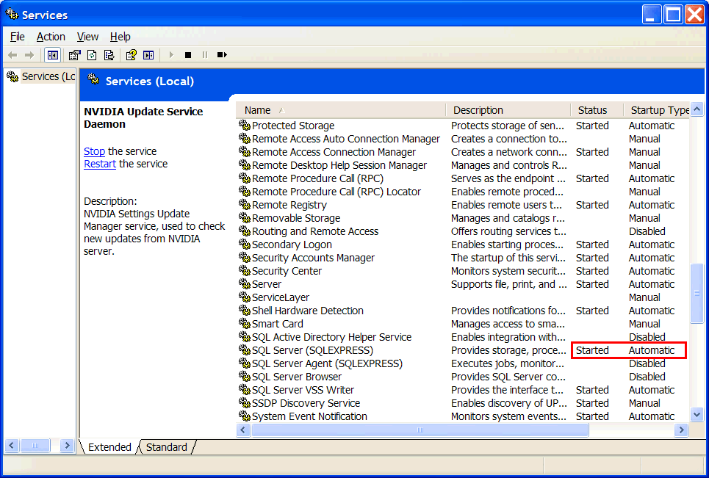Click the gear icon beside Server service
Image resolution: width=709 pixels, height=478 pixels.
245,283
